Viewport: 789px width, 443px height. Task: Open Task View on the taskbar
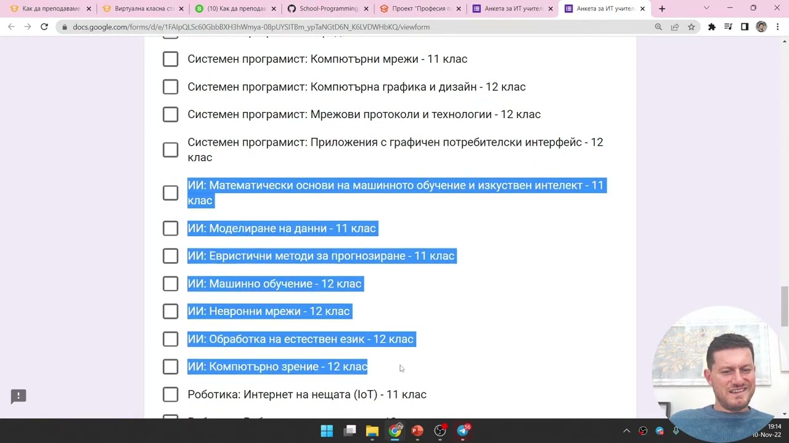(350, 431)
